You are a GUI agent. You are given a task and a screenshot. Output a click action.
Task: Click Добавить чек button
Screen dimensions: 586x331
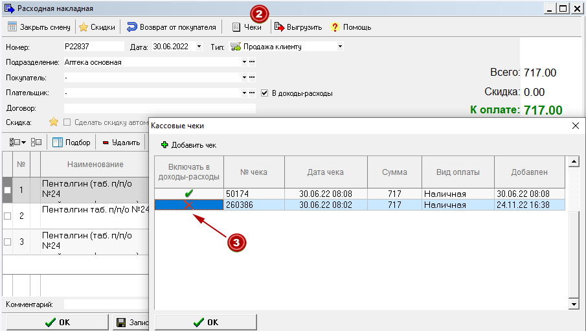pos(188,144)
